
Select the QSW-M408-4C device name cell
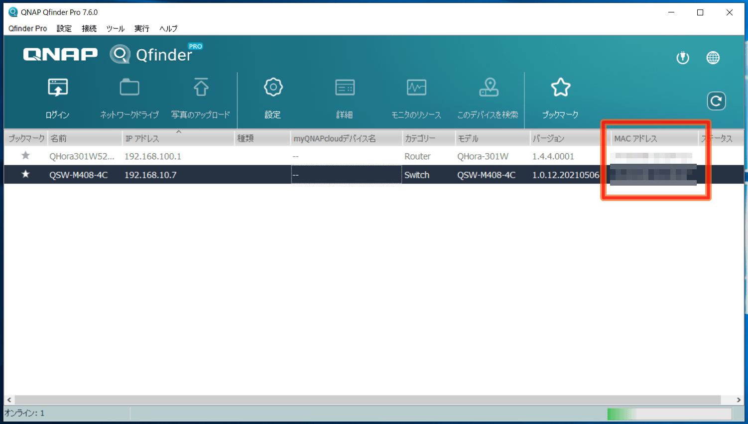pyautogui.click(x=78, y=175)
